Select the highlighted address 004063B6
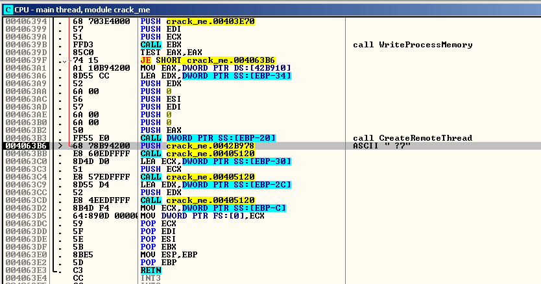 click(23, 146)
